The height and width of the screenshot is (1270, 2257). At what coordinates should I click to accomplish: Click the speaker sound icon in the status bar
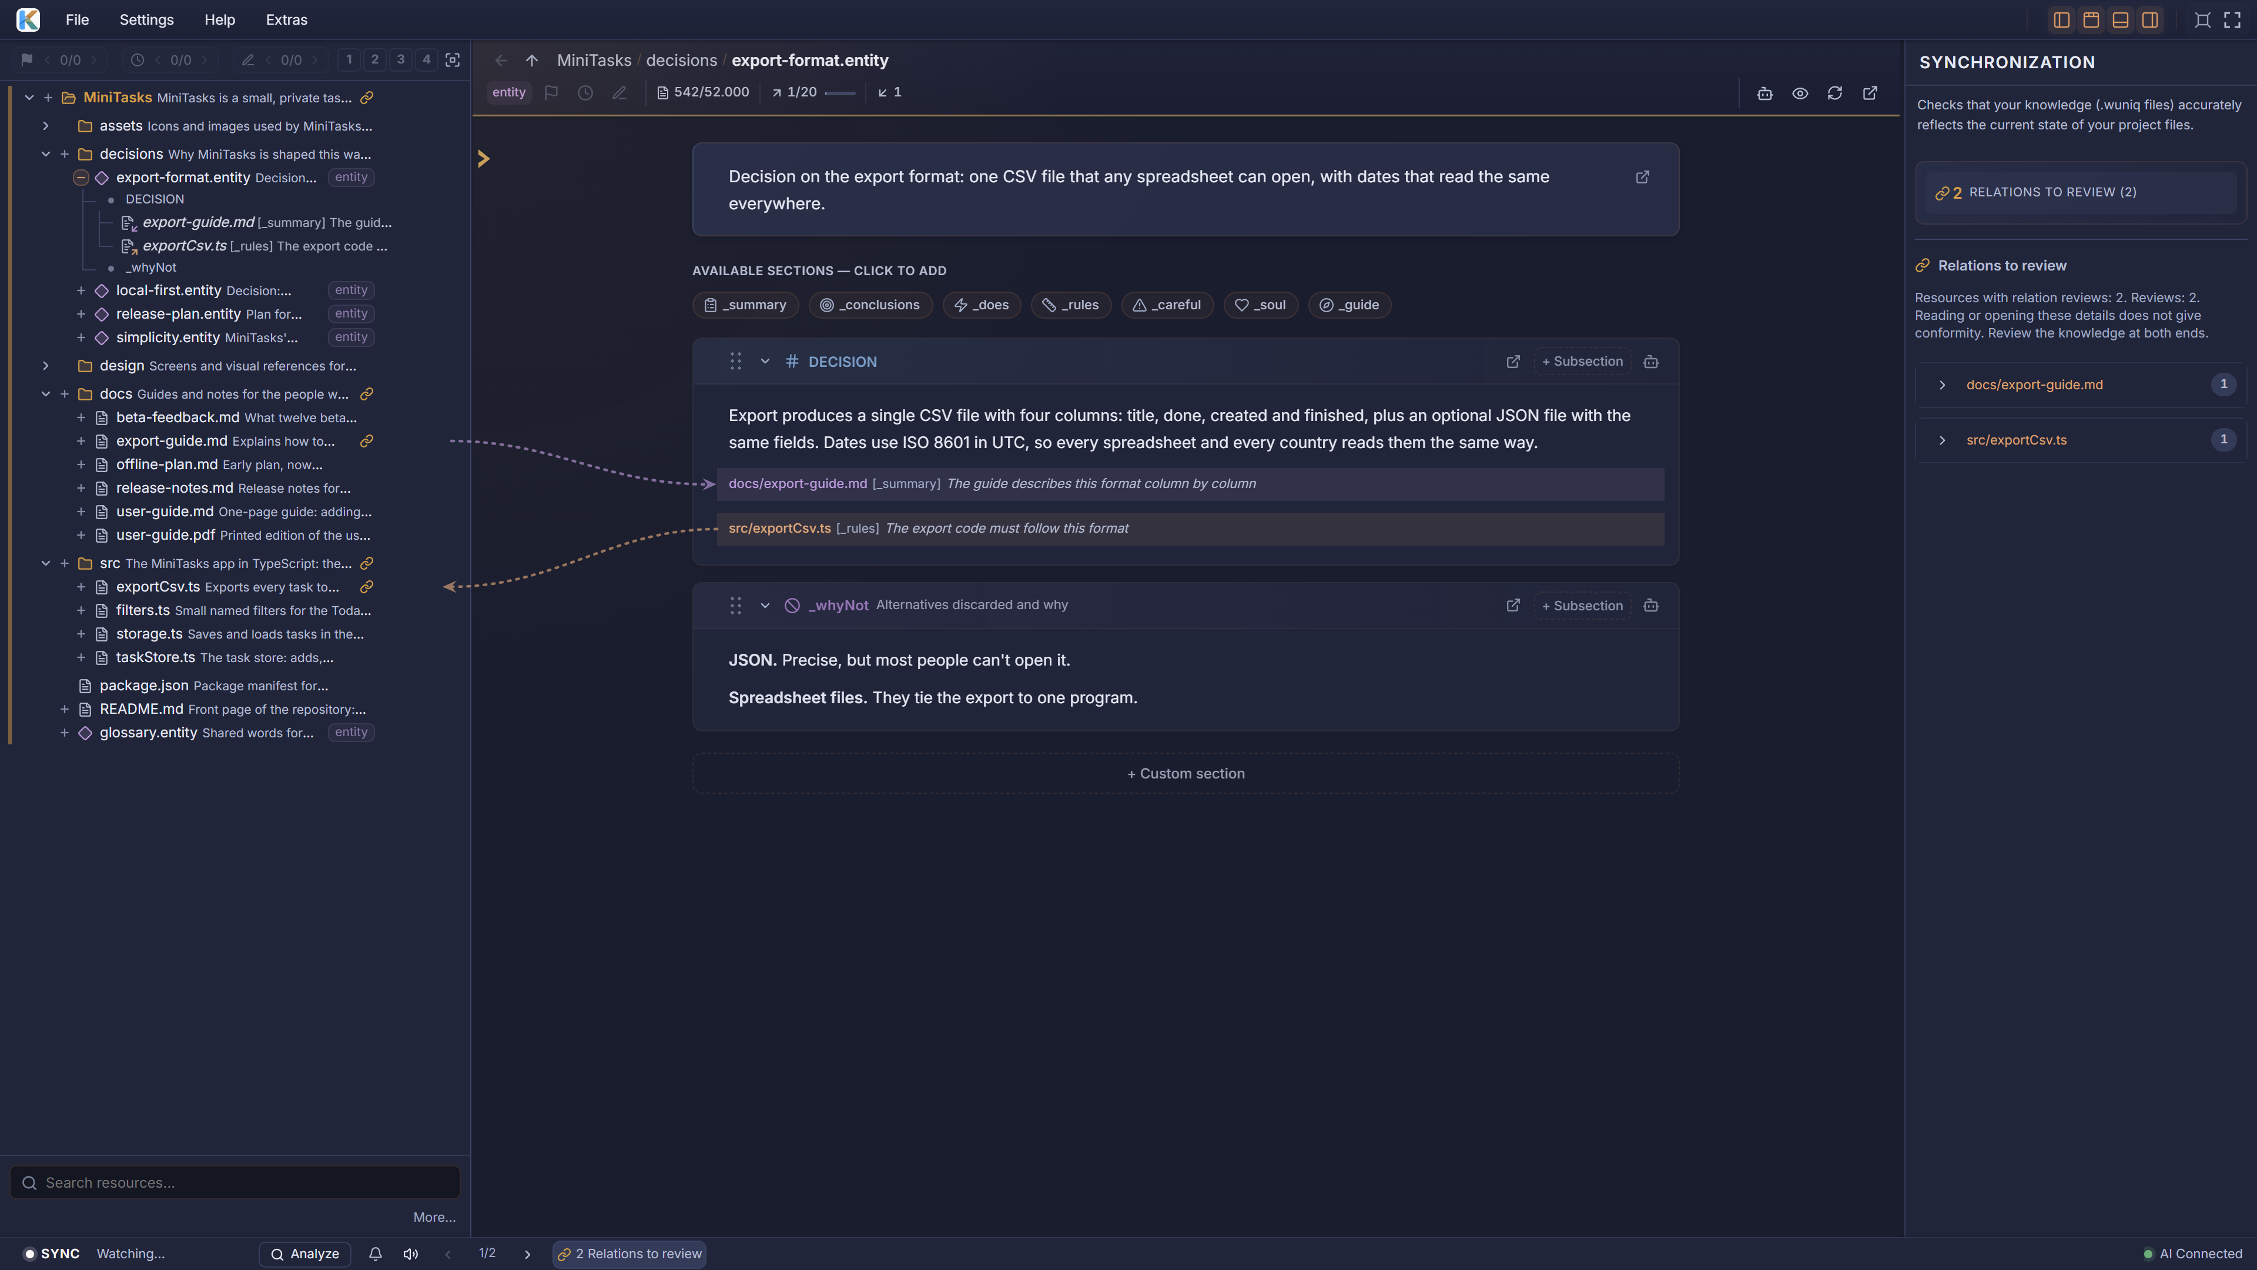pos(410,1254)
